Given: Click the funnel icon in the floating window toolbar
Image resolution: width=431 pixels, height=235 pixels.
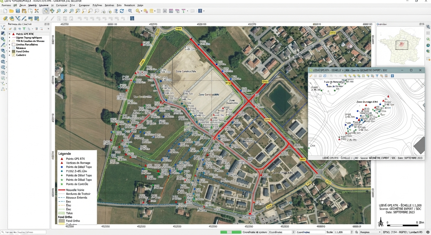Looking at the screenshot, I should point(377,76).
